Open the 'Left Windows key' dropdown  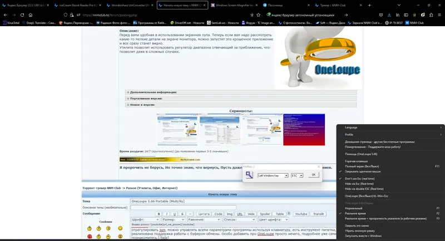(x=273, y=175)
